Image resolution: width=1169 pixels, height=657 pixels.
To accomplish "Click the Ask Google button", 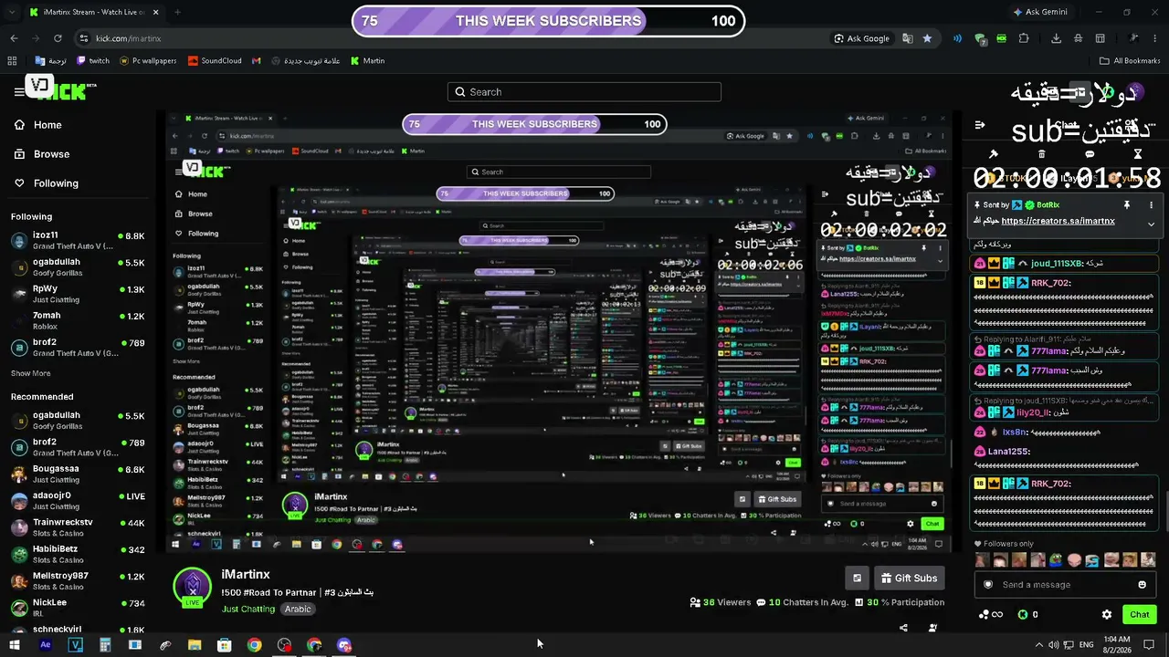I will click(x=861, y=38).
